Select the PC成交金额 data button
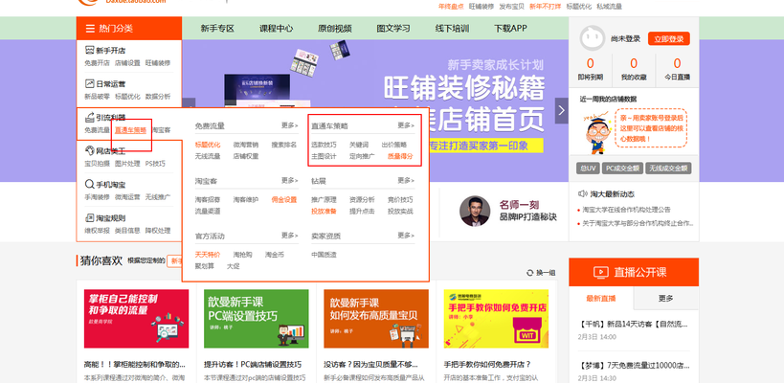 click(x=622, y=169)
